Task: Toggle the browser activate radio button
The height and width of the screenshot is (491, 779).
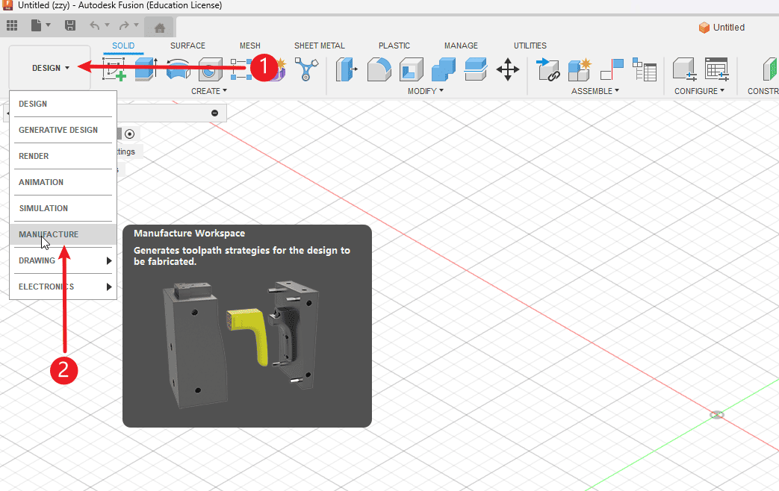Action: pos(130,134)
